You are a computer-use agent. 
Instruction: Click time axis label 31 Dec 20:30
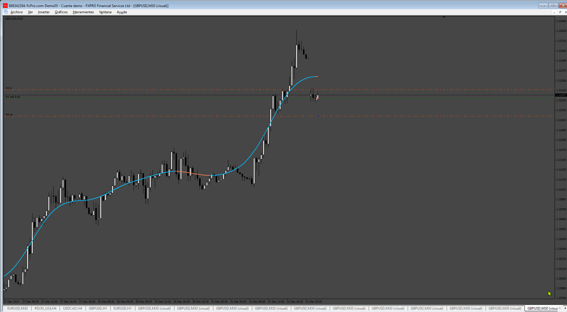(314, 301)
